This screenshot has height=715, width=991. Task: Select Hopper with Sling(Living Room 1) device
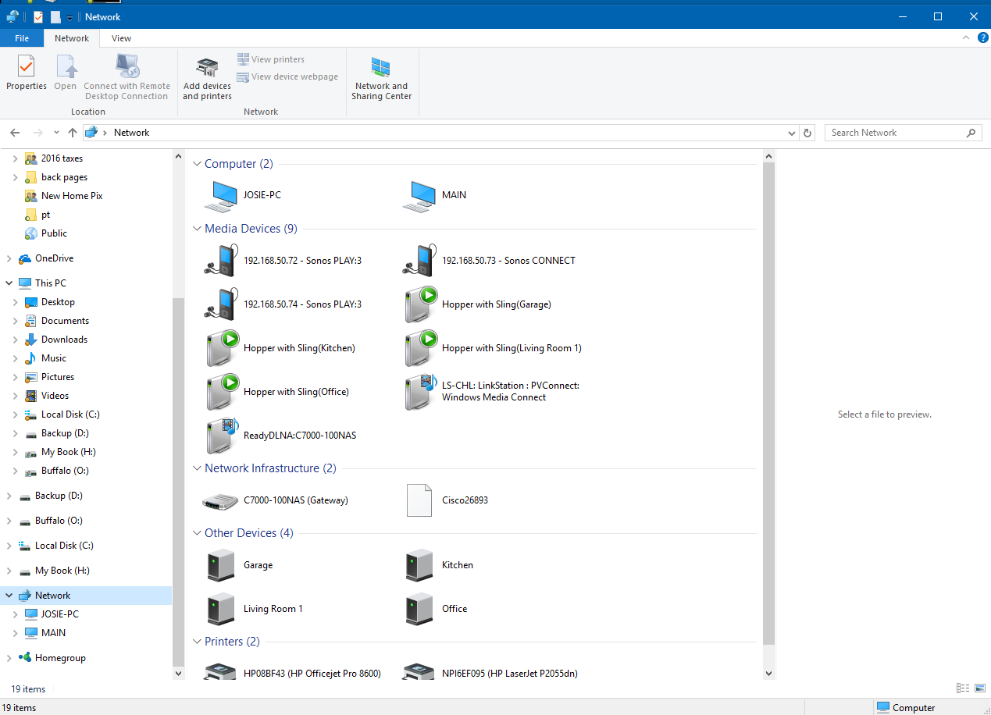[x=492, y=348]
